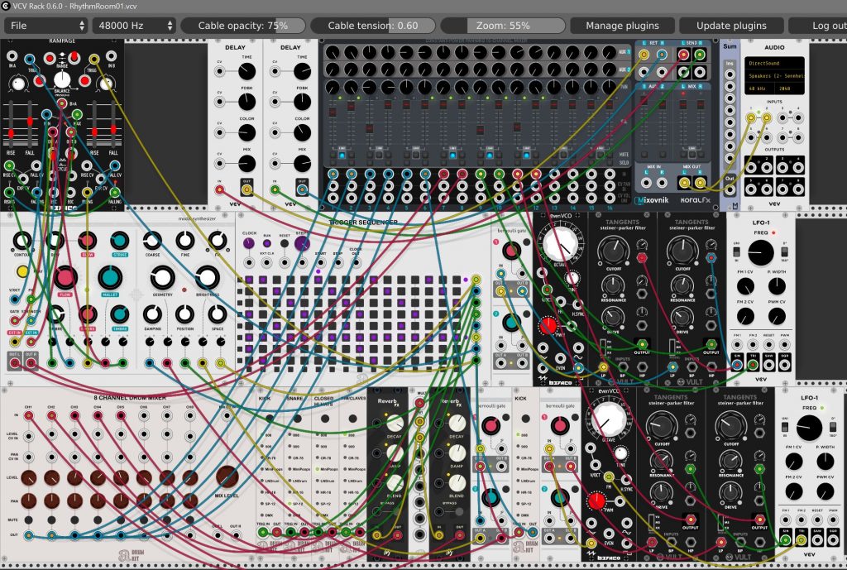Adjust the Cable tension slider

(x=373, y=26)
